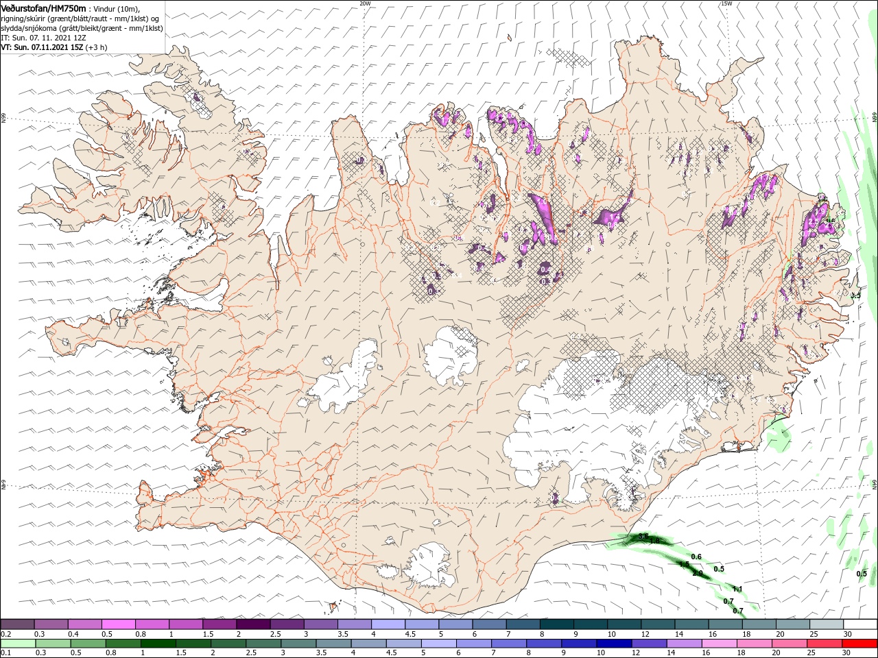This screenshot has width=878, height=658.
Task: Click the 20W longitude label
Action: (x=365, y=3)
